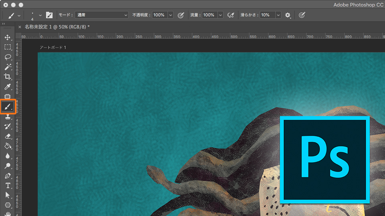The height and width of the screenshot is (216, 385).
Task: Expand the tool preset dropdown arrow
Action: [19, 16]
